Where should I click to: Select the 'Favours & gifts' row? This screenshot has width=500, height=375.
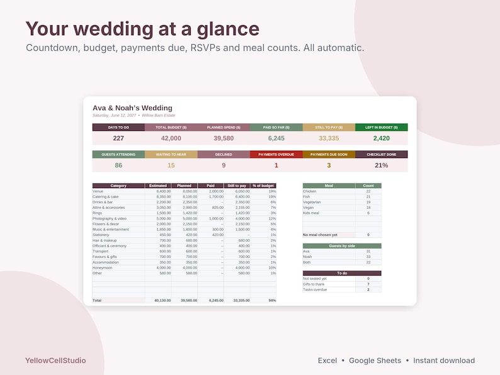185,257
